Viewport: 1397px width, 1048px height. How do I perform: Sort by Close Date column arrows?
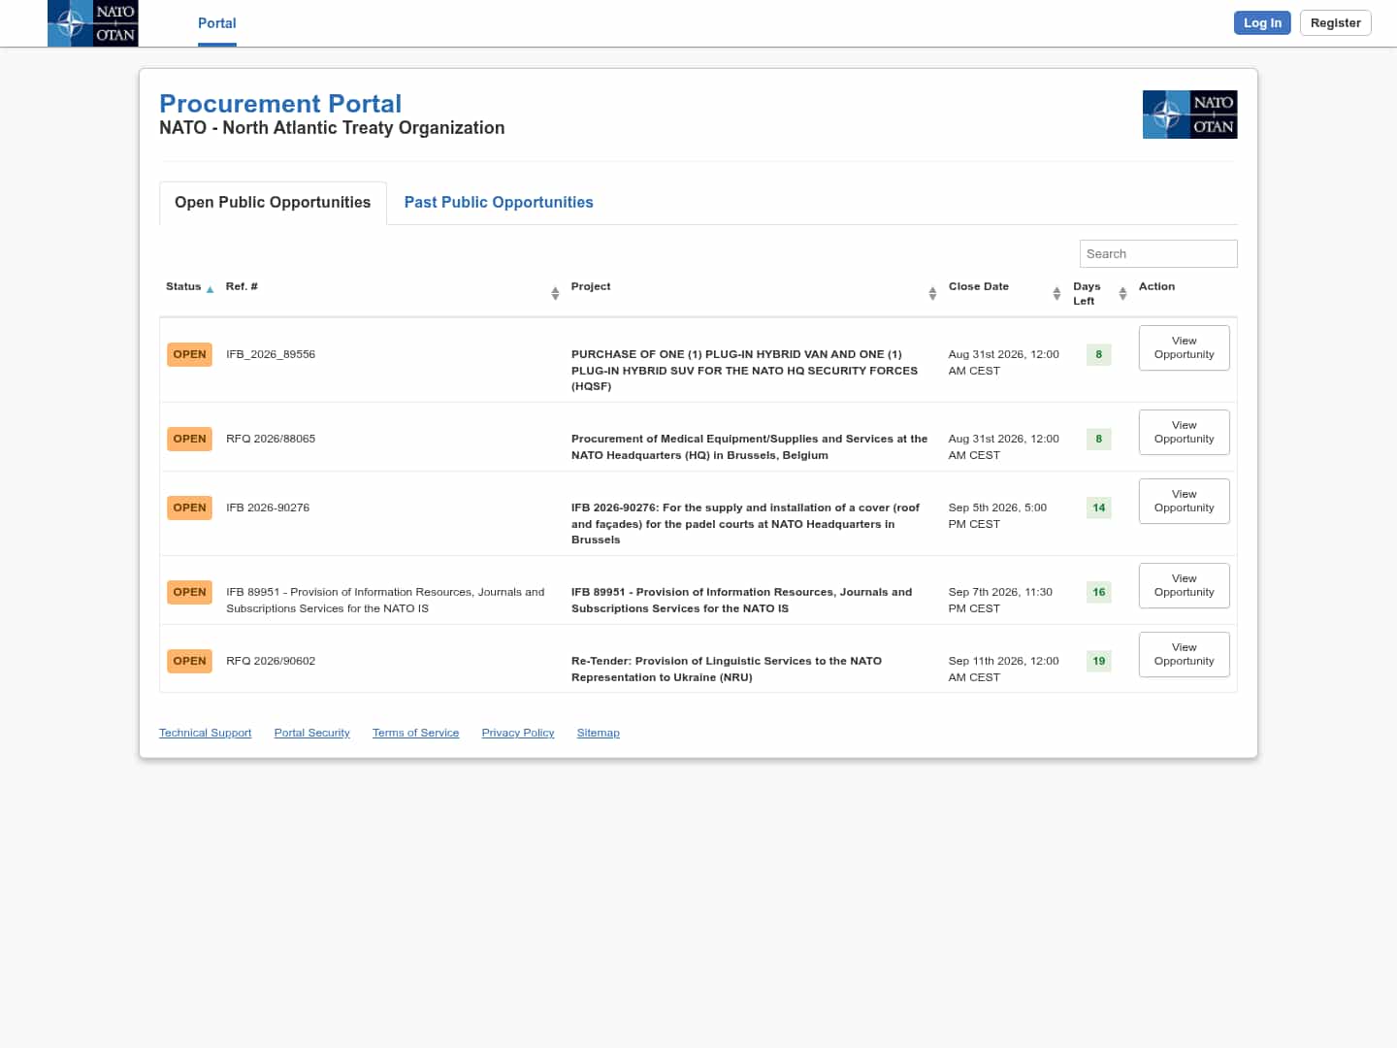(1056, 293)
